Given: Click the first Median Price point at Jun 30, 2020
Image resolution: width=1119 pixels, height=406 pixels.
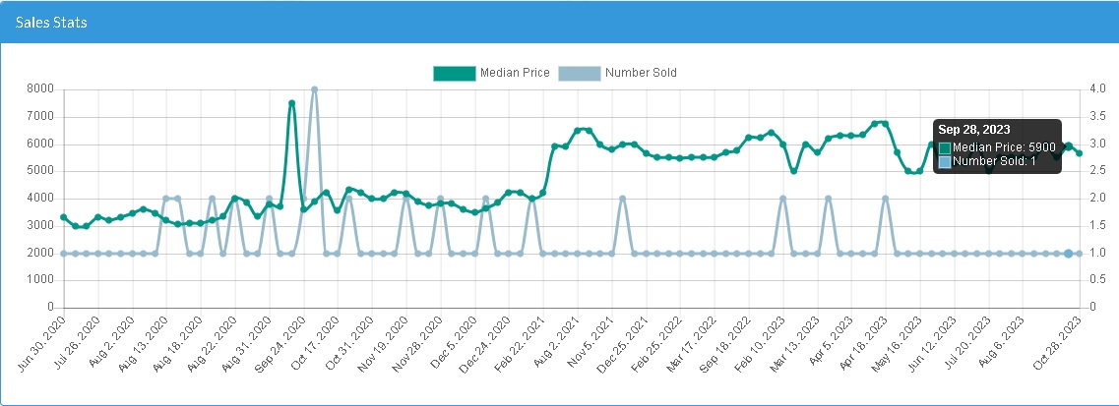Looking at the screenshot, I should click(x=64, y=217).
